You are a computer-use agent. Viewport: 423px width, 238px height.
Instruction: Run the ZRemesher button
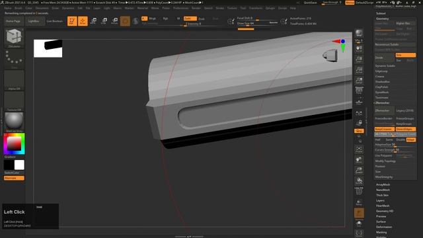pos(385,110)
